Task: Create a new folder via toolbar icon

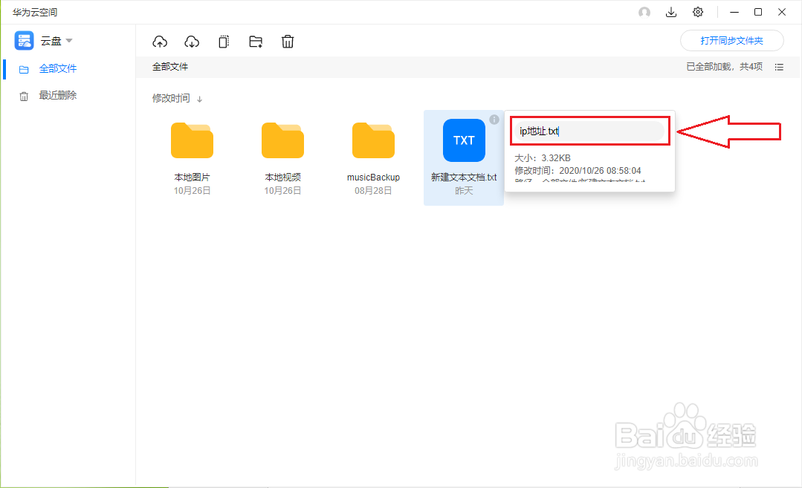Action: click(256, 42)
